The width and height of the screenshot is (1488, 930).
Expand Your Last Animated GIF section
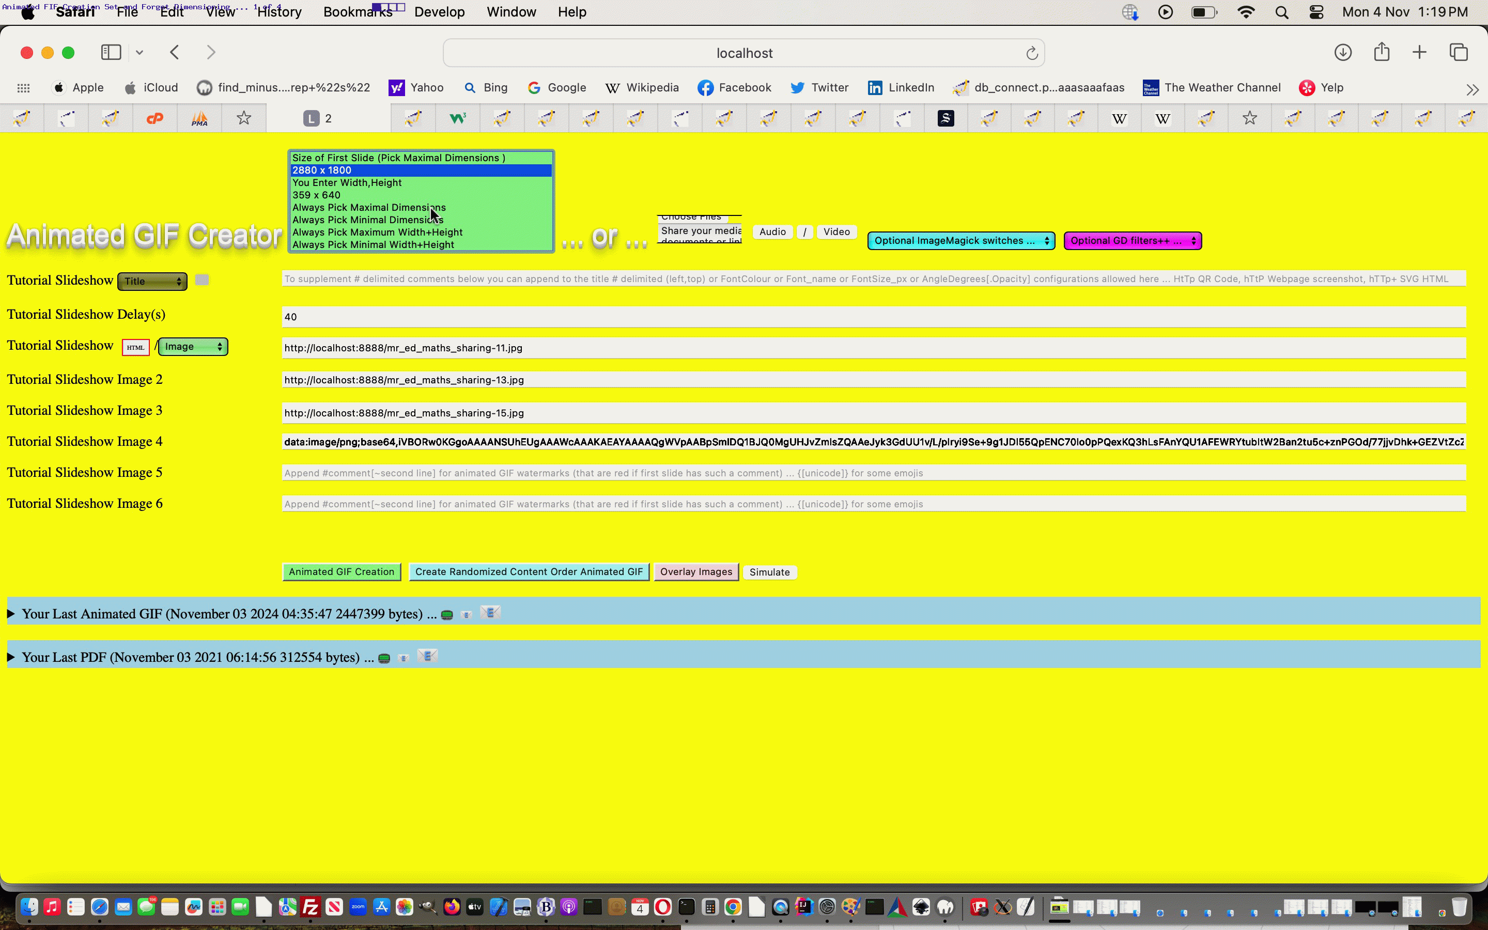point(11,614)
